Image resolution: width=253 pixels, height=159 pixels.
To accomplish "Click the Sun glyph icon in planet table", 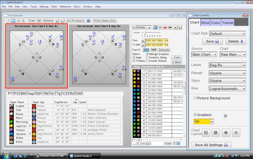I will (x=11, y=110).
